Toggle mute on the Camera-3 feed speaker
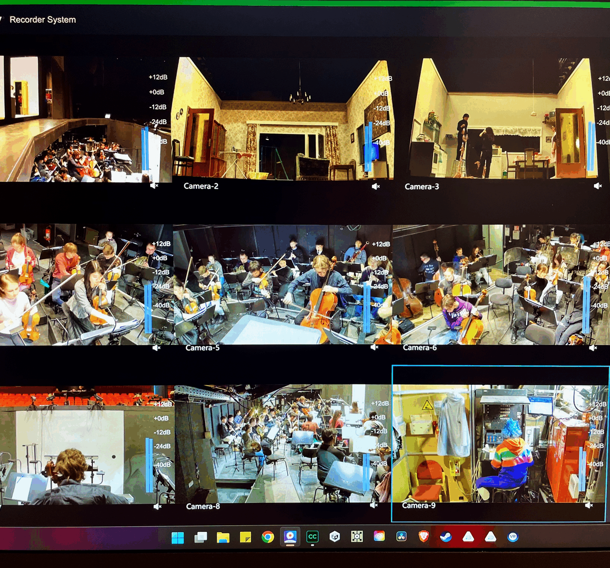 (x=598, y=186)
